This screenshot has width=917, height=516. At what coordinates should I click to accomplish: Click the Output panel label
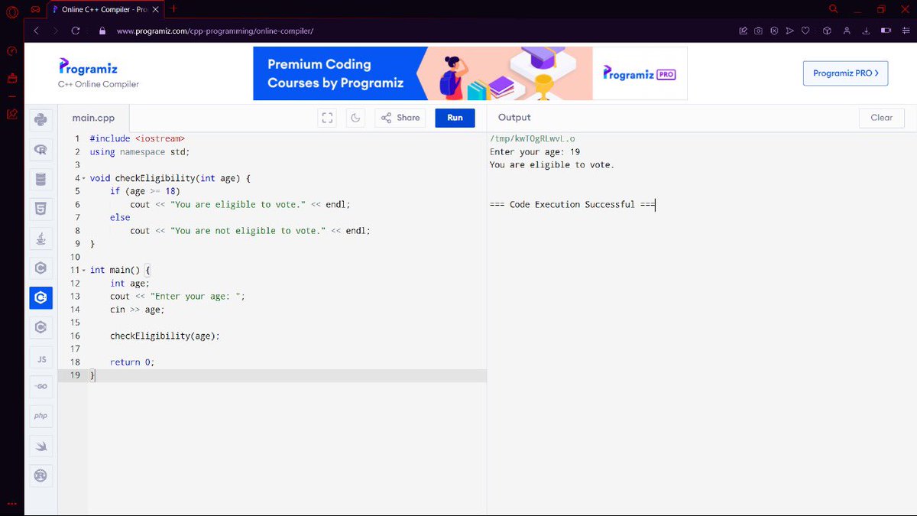pos(514,118)
